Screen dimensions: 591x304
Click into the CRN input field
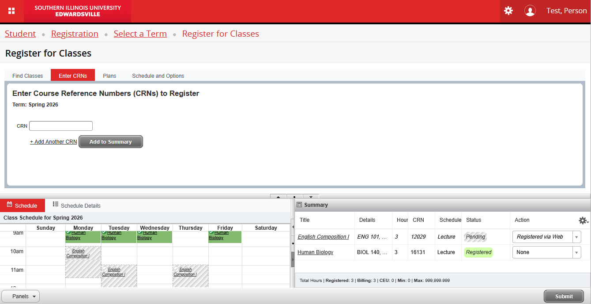point(61,126)
